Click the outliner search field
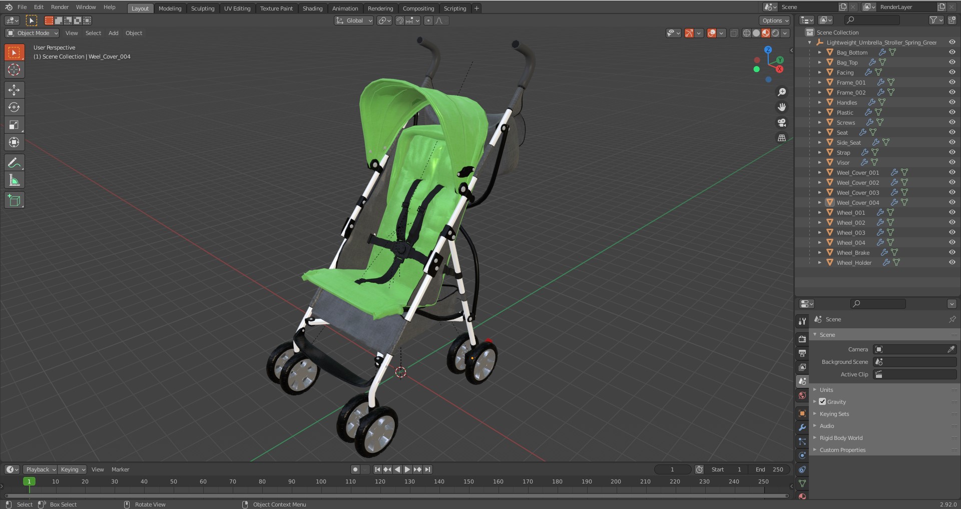961x509 pixels. [872, 20]
